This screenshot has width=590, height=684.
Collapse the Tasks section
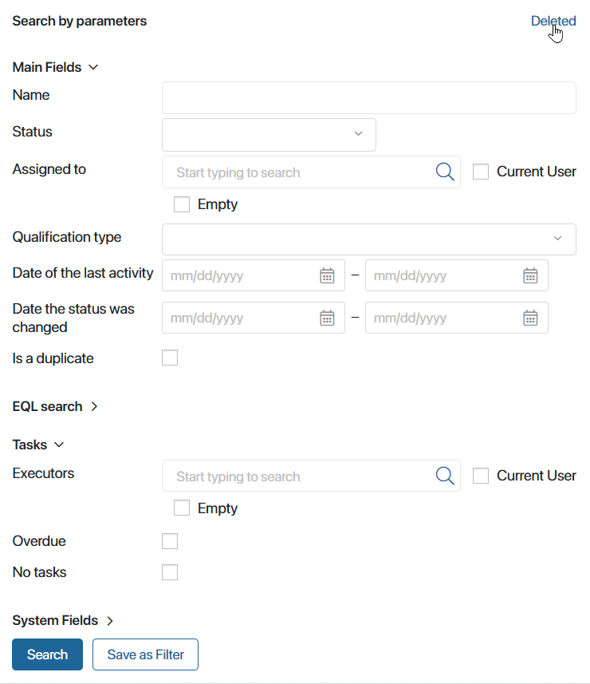pyautogui.click(x=38, y=445)
